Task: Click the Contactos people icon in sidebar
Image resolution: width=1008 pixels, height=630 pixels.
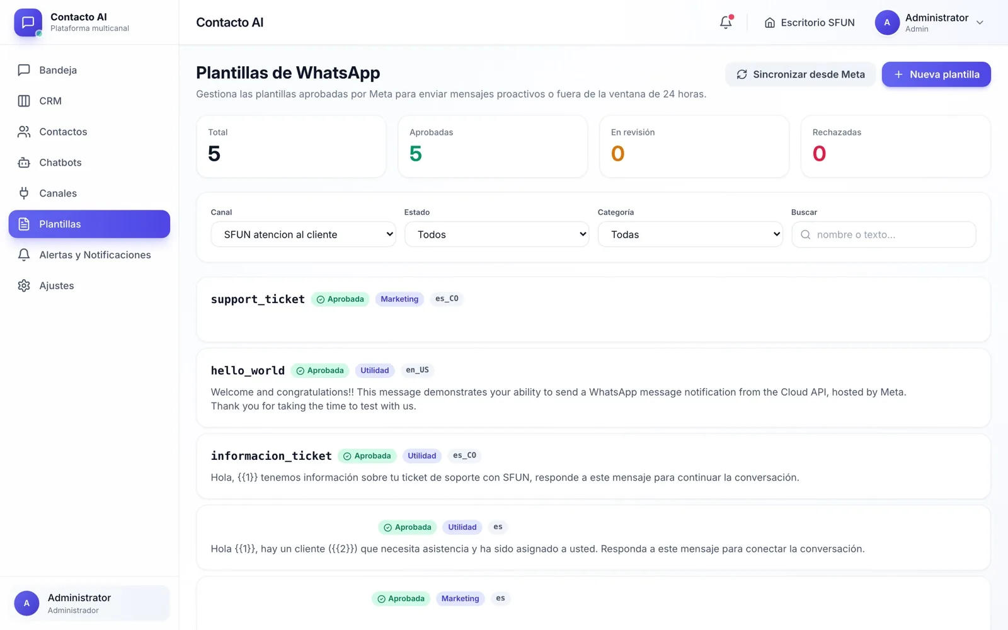Action: [24, 132]
